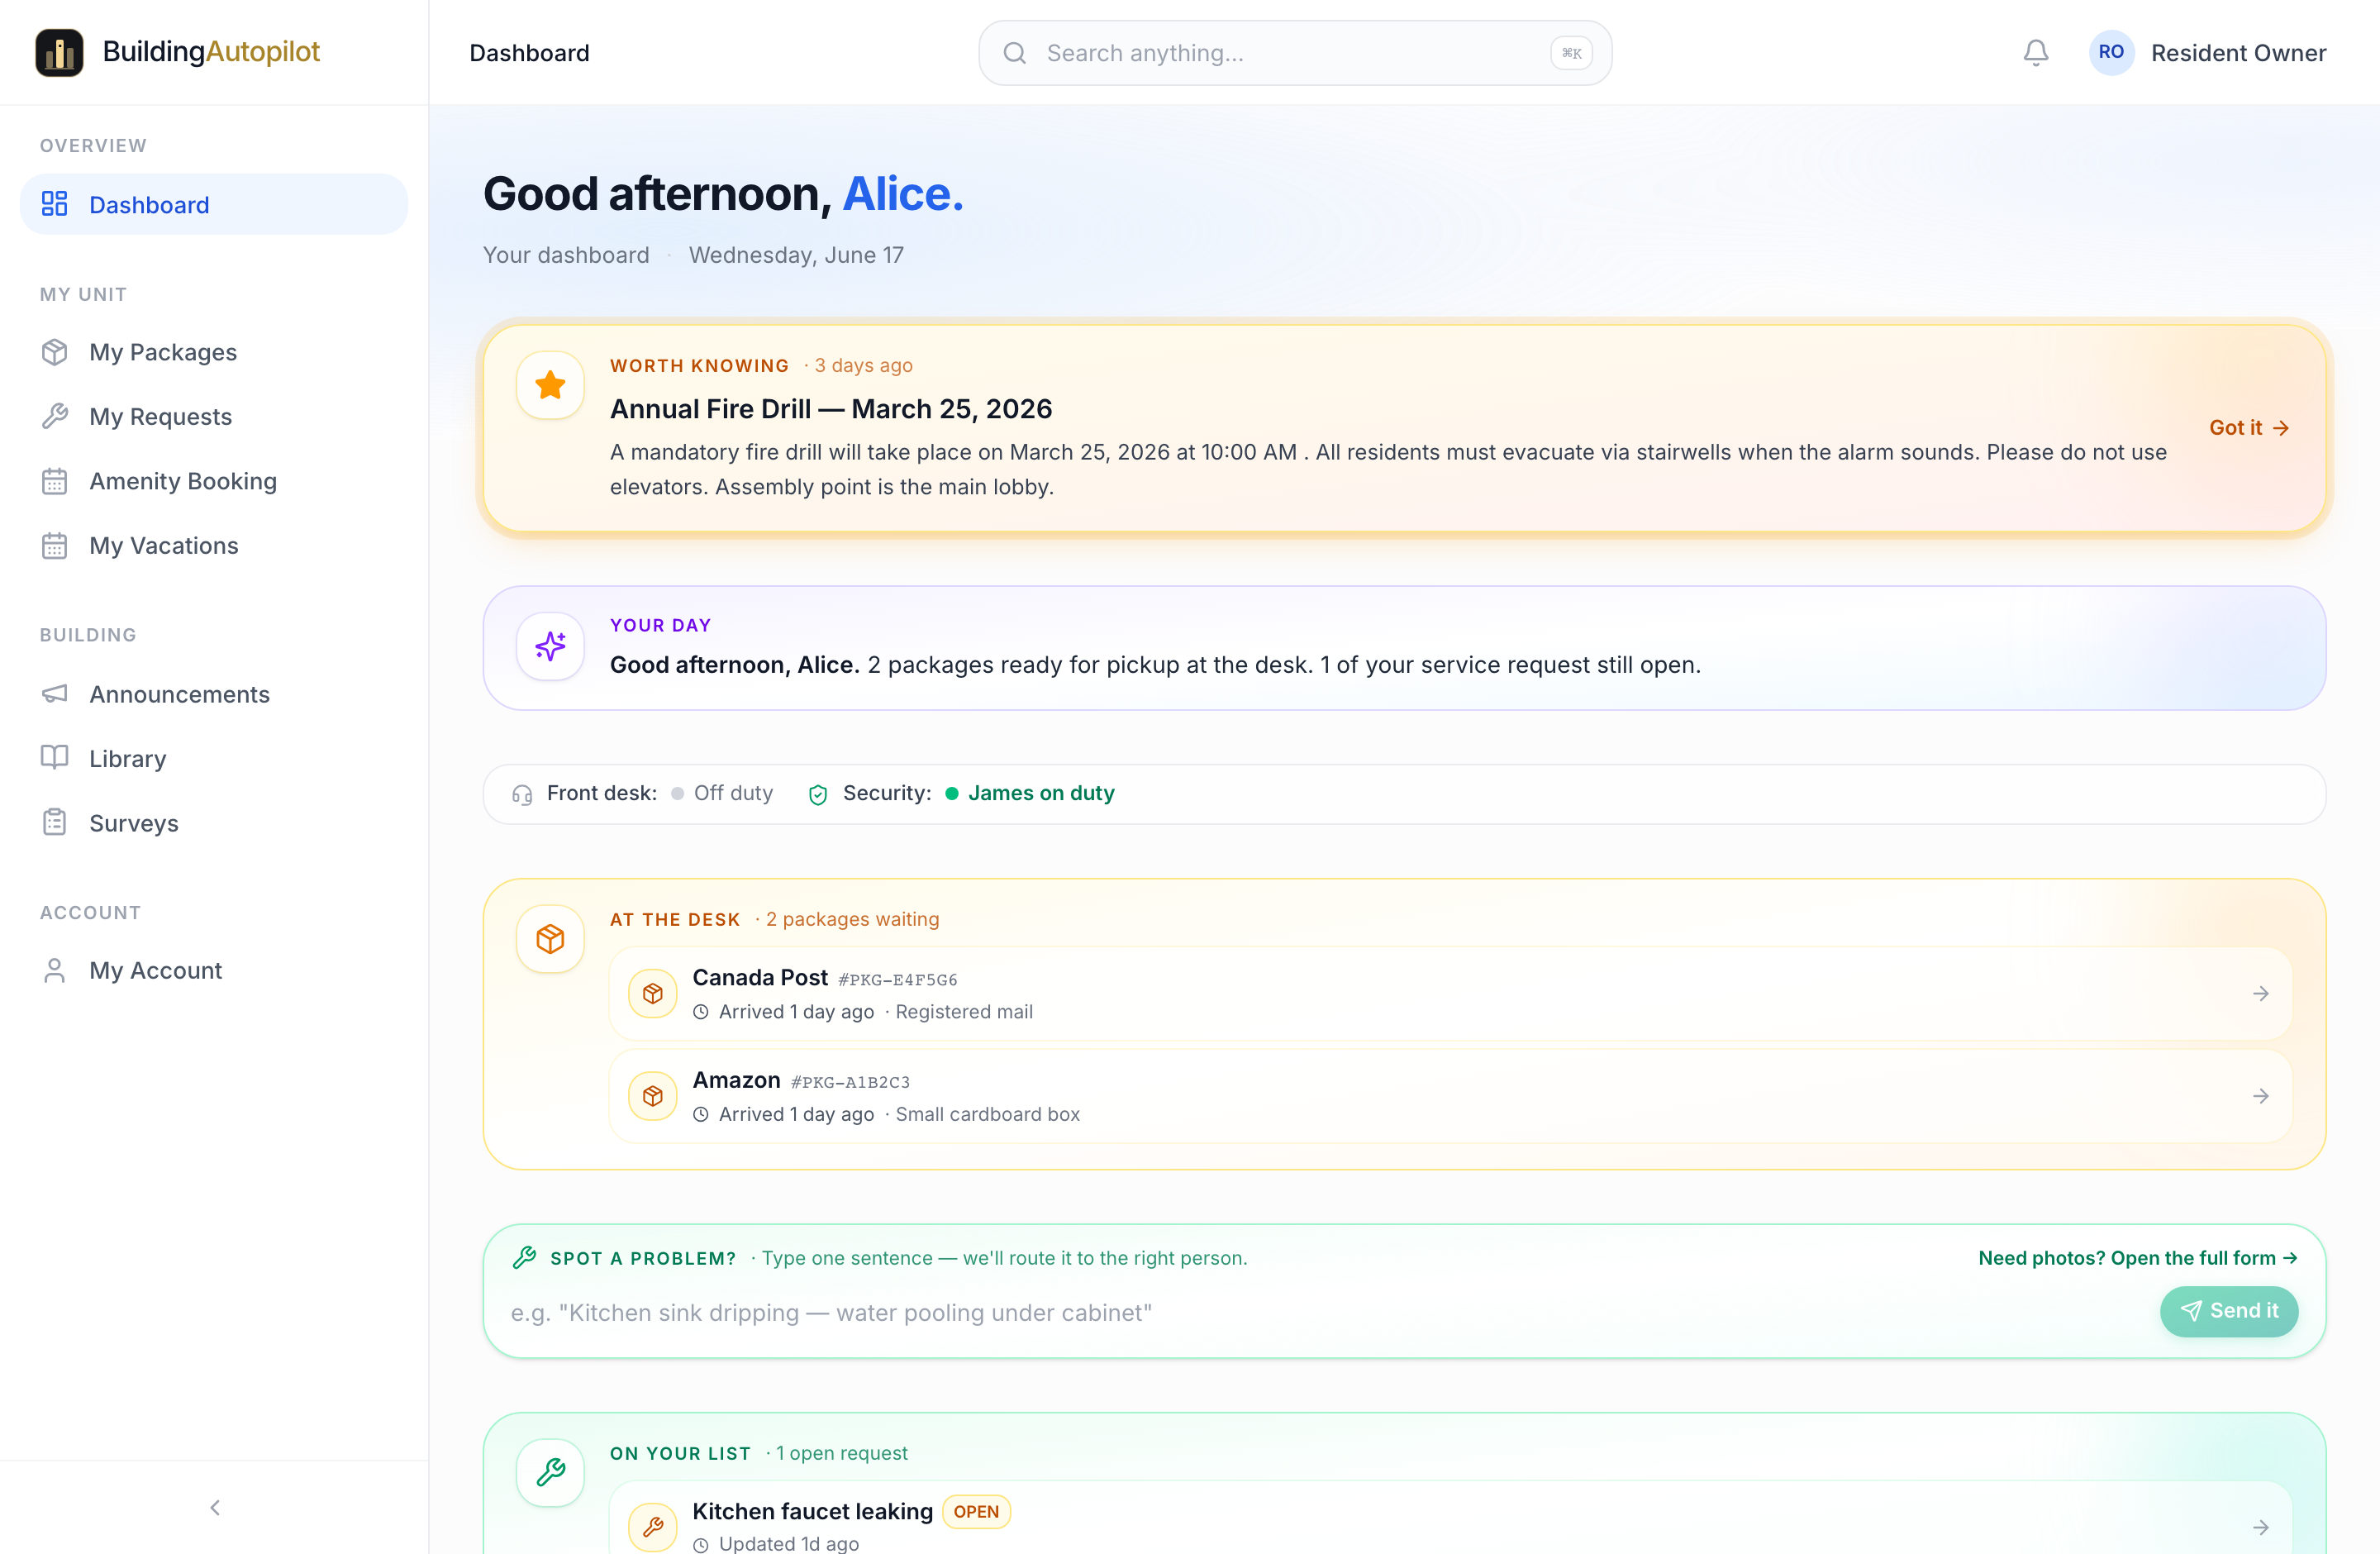Open Amazon package via arrow
Image resolution: width=2380 pixels, height=1554 pixels.
2260,1096
